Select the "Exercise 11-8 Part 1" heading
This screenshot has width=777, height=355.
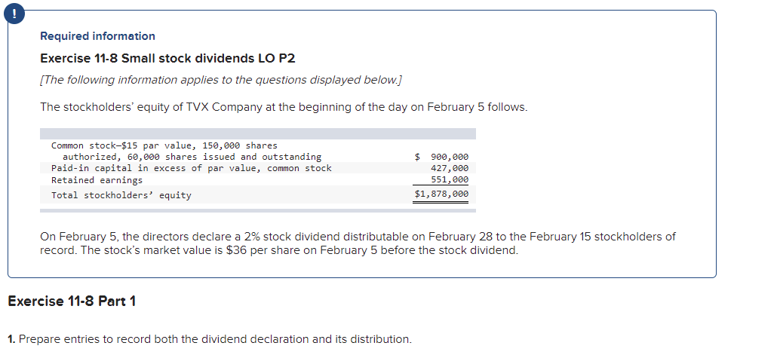point(72,301)
